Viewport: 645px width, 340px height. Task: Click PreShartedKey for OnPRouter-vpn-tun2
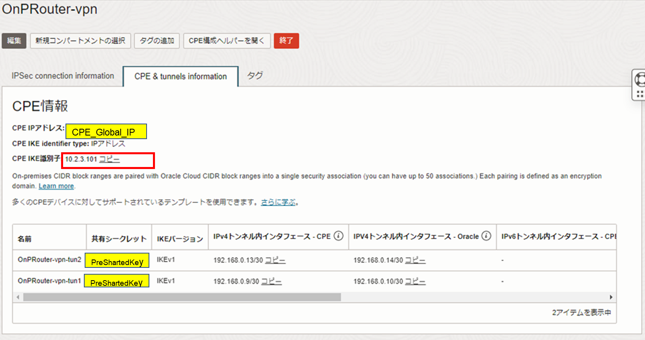[x=117, y=260]
